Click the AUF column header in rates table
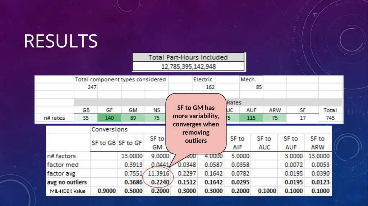 point(251,110)
